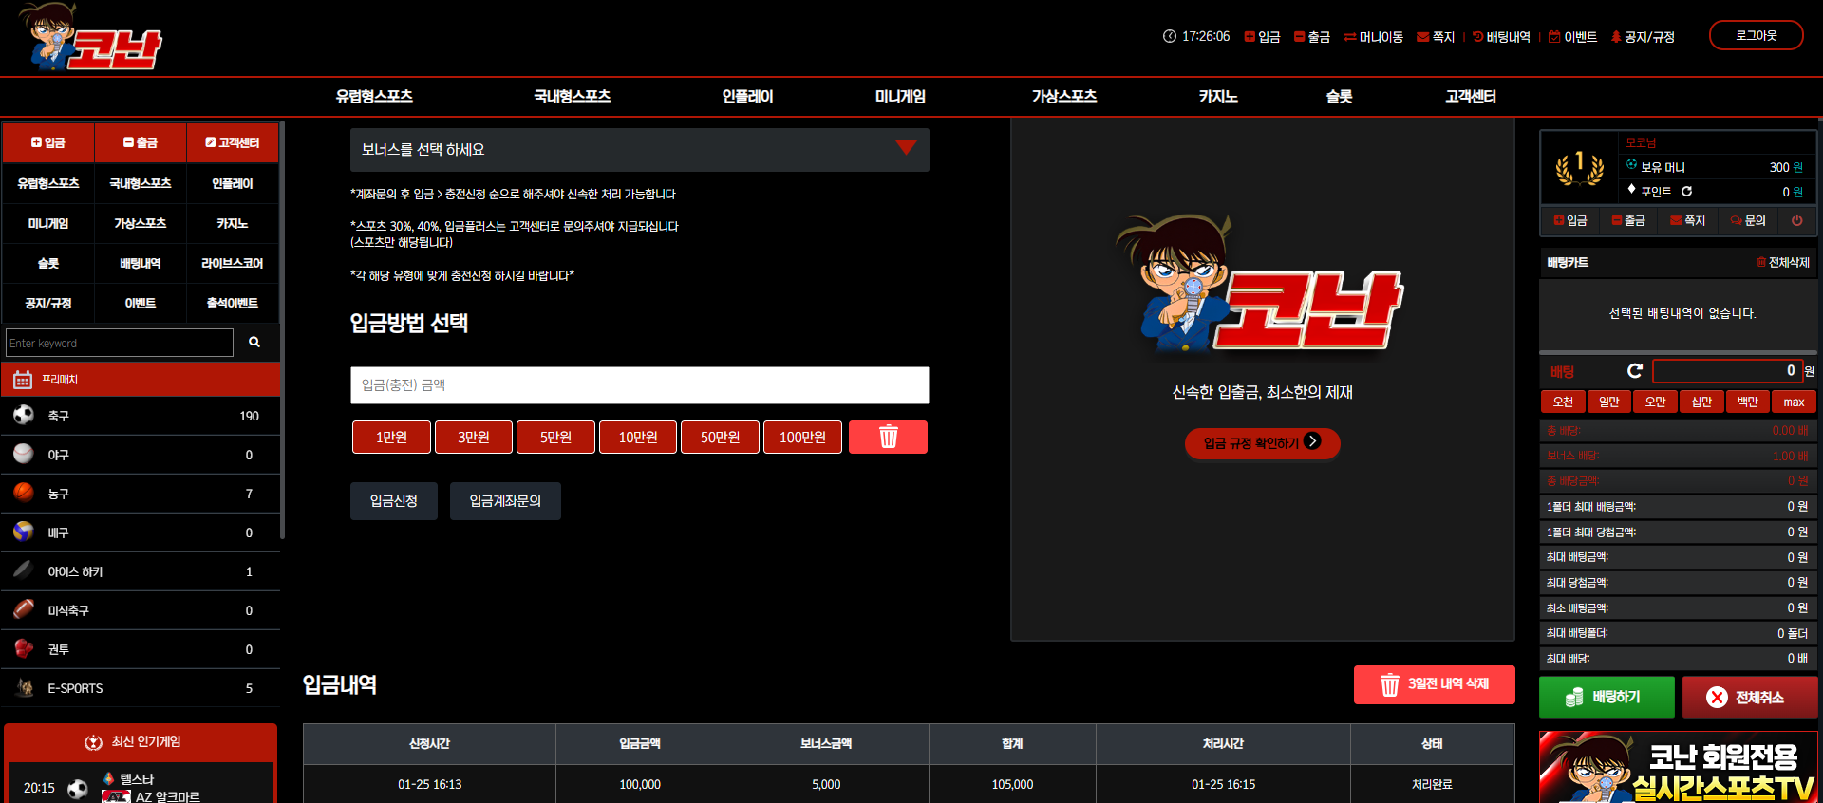Open E-SPORTS category in sidebar
The image size is (1823, 803).
(141, 688)
